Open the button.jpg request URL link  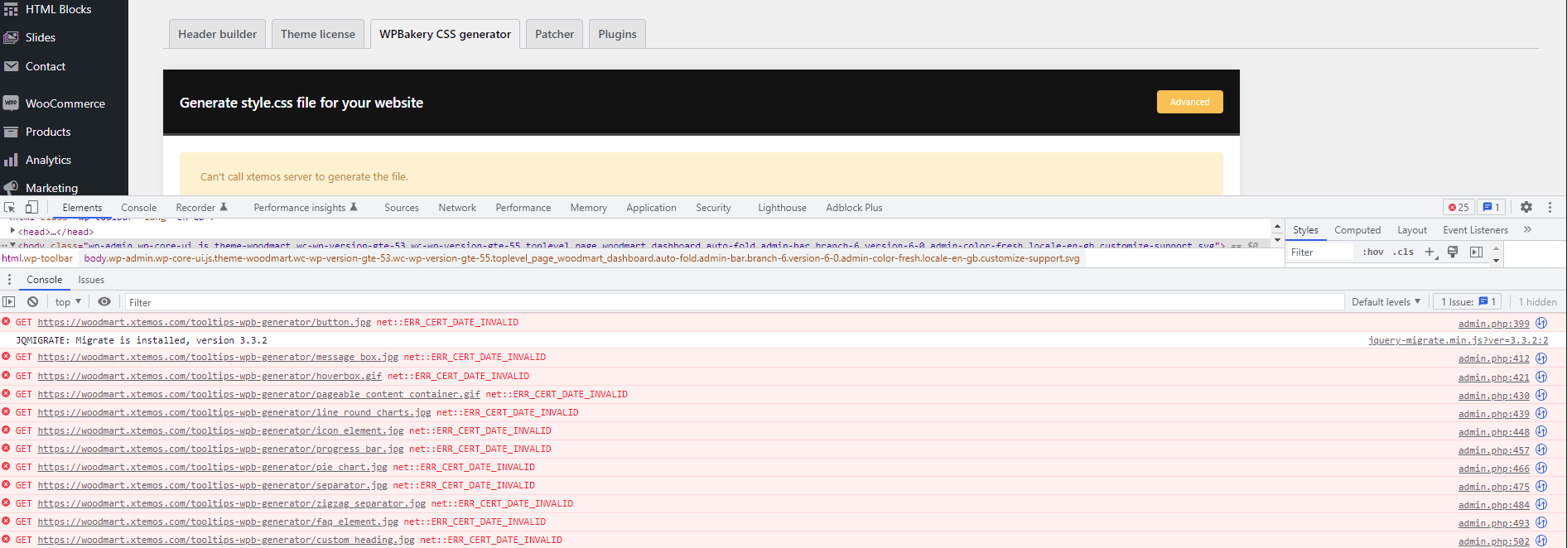point(204,322)
